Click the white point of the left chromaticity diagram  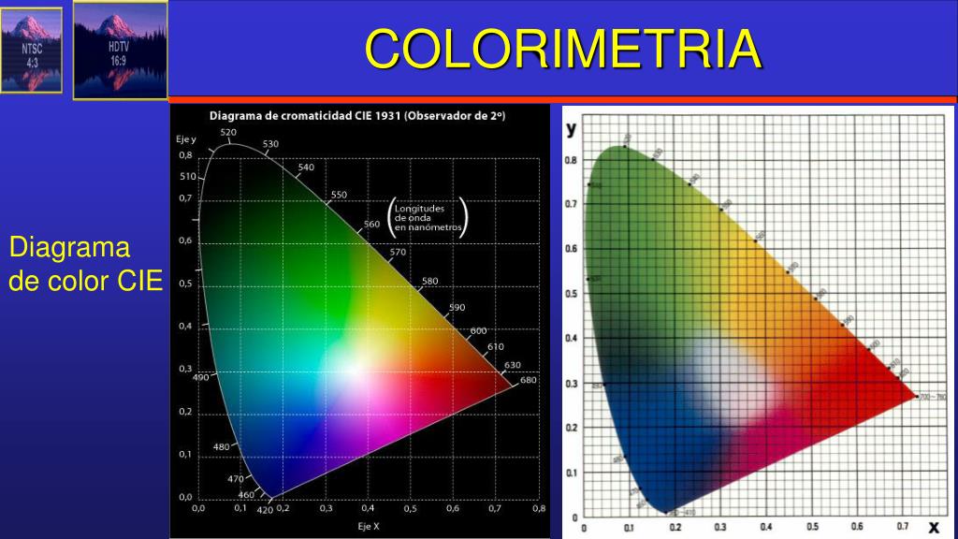tap(353, 370)
